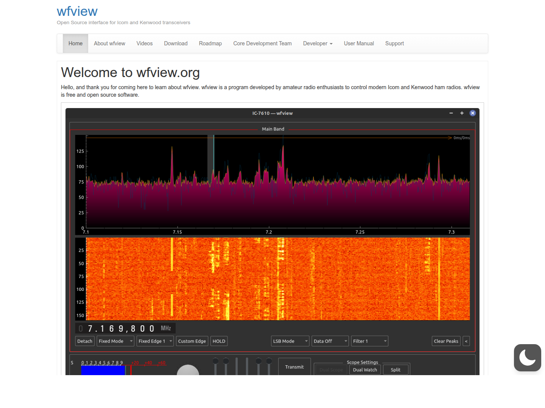The height and width of the screenshot is (408, 545).
Task: Toggle the HOLD button
Action: (x=219, y=341)
